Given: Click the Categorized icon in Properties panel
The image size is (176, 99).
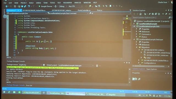Looking at the screenshot, I should [133, 79].
